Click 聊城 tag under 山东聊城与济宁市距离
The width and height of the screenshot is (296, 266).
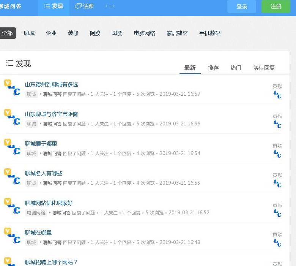point(31,124)
